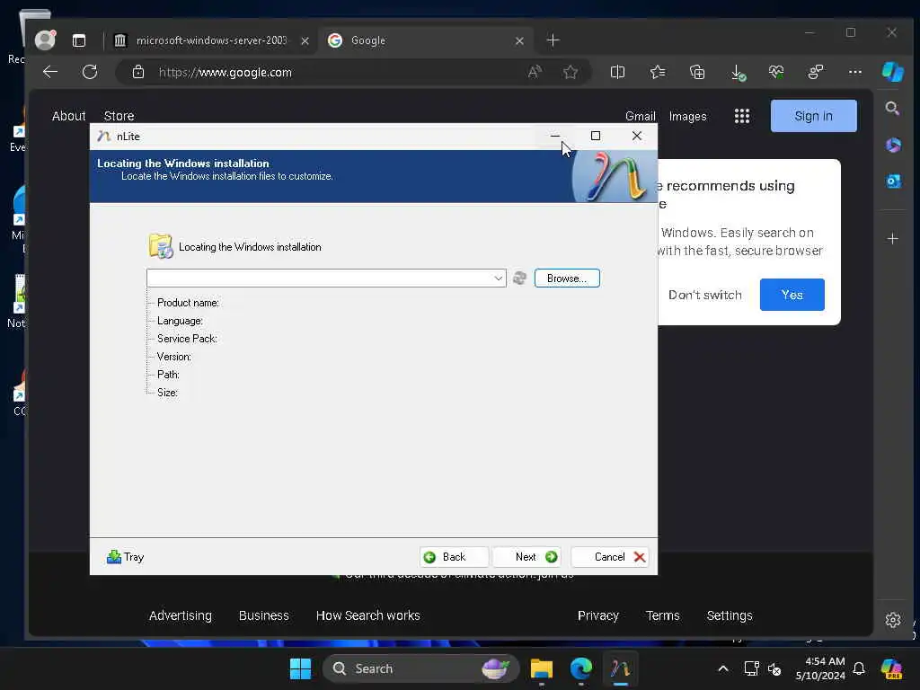The height and width of the screenshot is (690, 920).
Task: Click Don't switch in the Chrome prompt
Action: coord(704,295)
